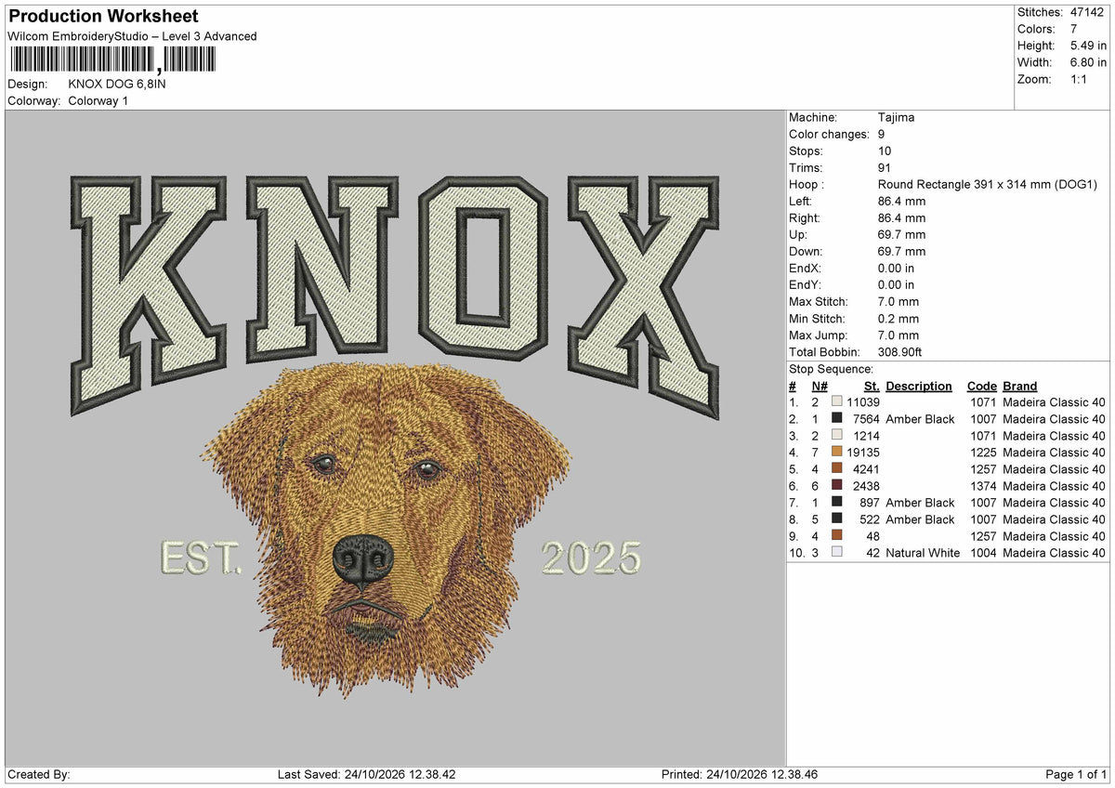Click the "Description" column header

[x=919, y=387]
